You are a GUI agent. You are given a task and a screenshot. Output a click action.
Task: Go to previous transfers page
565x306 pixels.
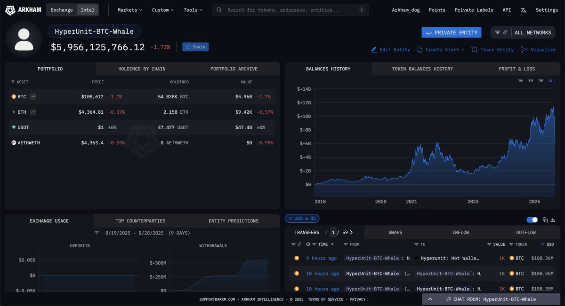coord(326,232)
